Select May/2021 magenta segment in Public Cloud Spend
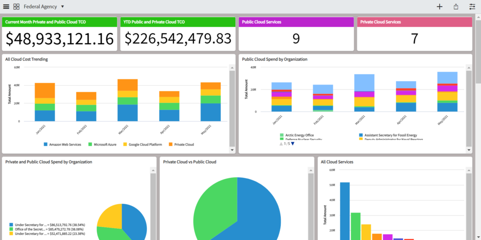This screenshot has width=481, height=240. coord(447,88)
